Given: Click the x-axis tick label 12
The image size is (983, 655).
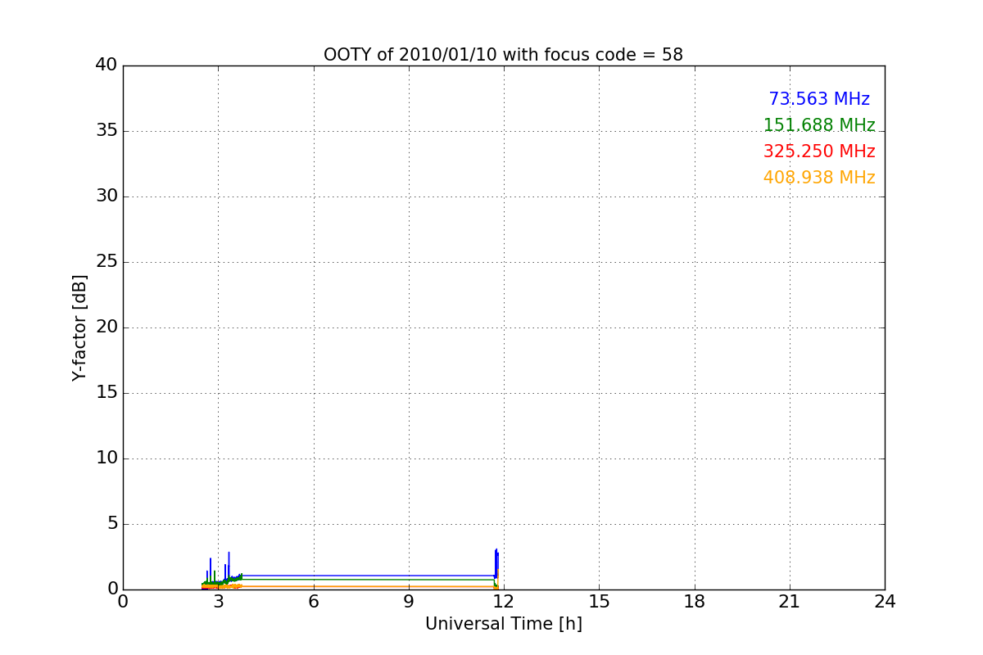Looking at the screenshot, I should (x=503, y=602).
